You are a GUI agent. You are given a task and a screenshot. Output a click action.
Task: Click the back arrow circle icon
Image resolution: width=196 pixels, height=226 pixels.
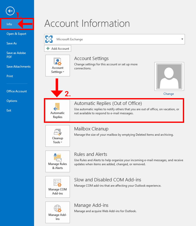10,11
